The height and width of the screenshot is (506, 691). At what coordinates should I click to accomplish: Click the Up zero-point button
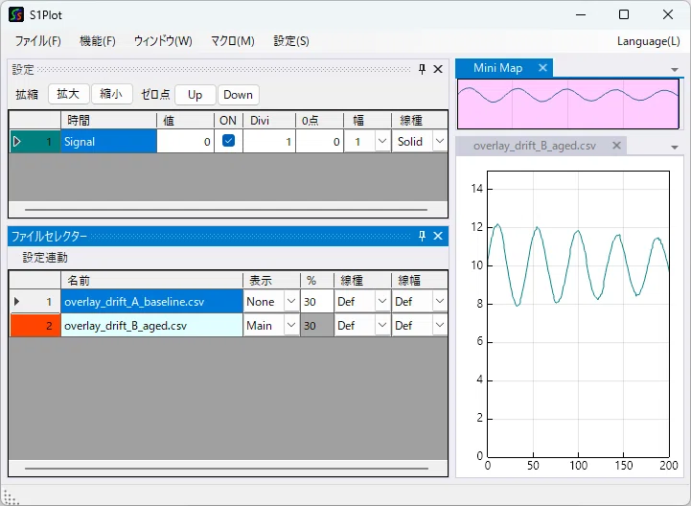195,94
